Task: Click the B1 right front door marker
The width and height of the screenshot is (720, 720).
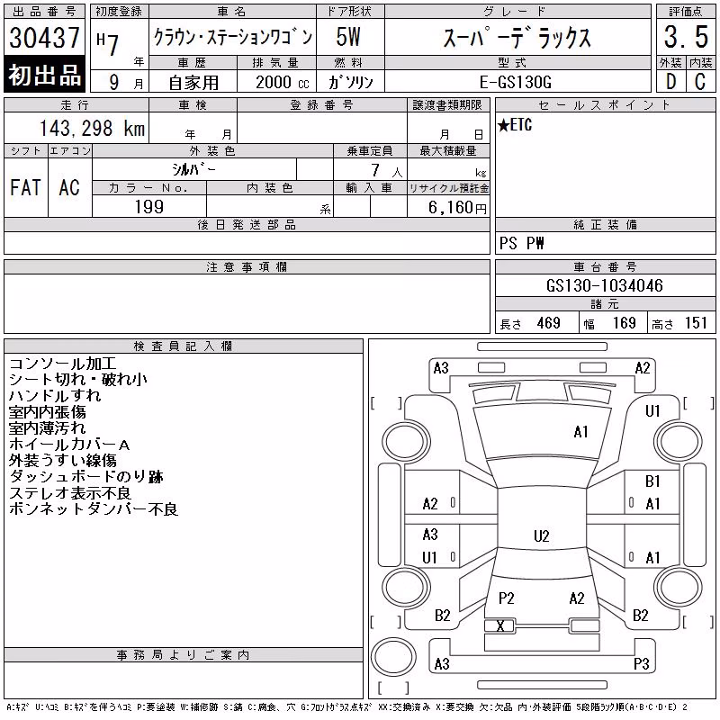Action: pos(652,481)
